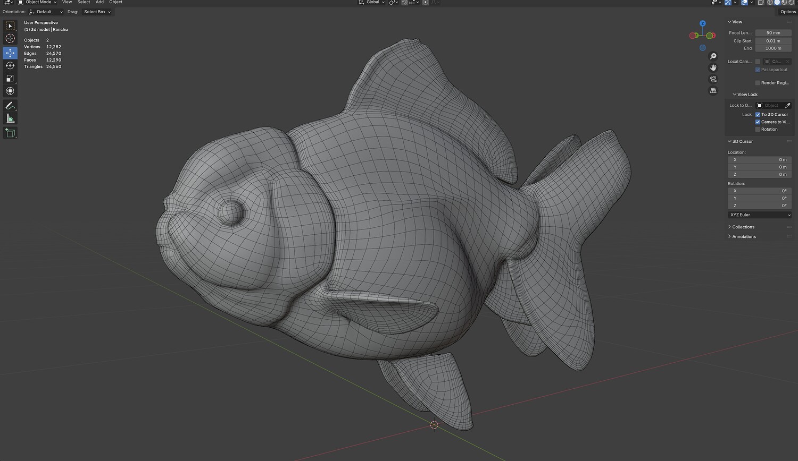Collapse the 3D Cursor panel
Viewport: 798px width, 461px height.
click(740, 142)
